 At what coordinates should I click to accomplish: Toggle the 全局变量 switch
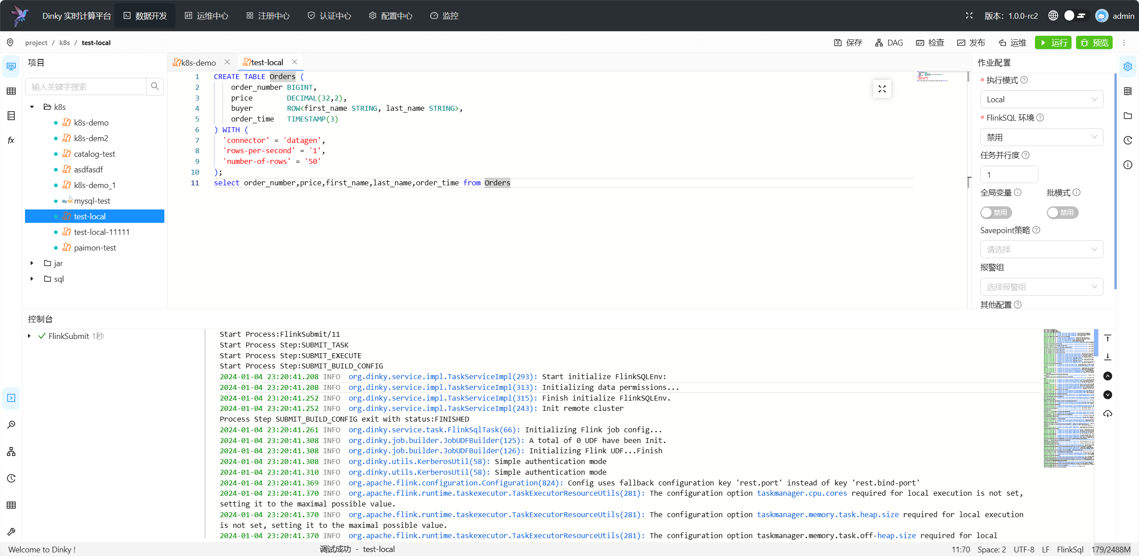(996, 213)
